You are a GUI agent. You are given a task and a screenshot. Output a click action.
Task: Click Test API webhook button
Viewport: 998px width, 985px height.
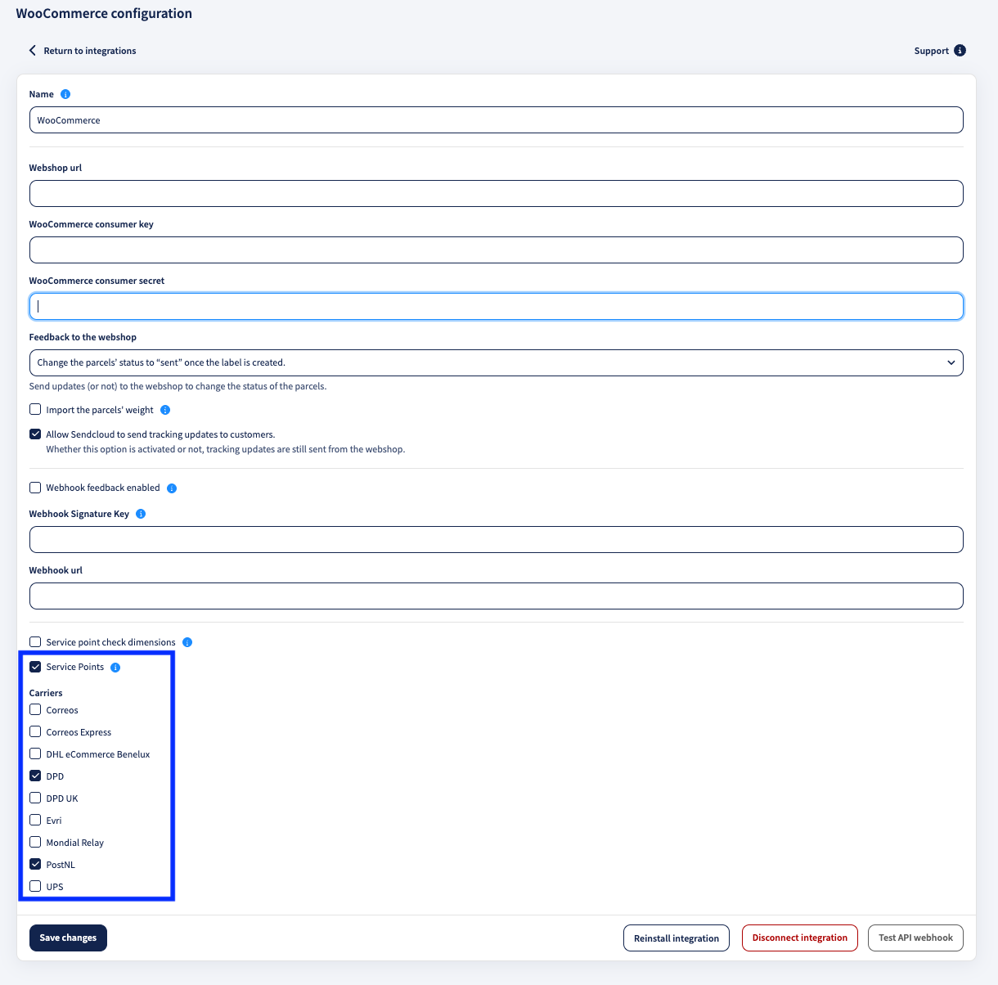[915, 938]
